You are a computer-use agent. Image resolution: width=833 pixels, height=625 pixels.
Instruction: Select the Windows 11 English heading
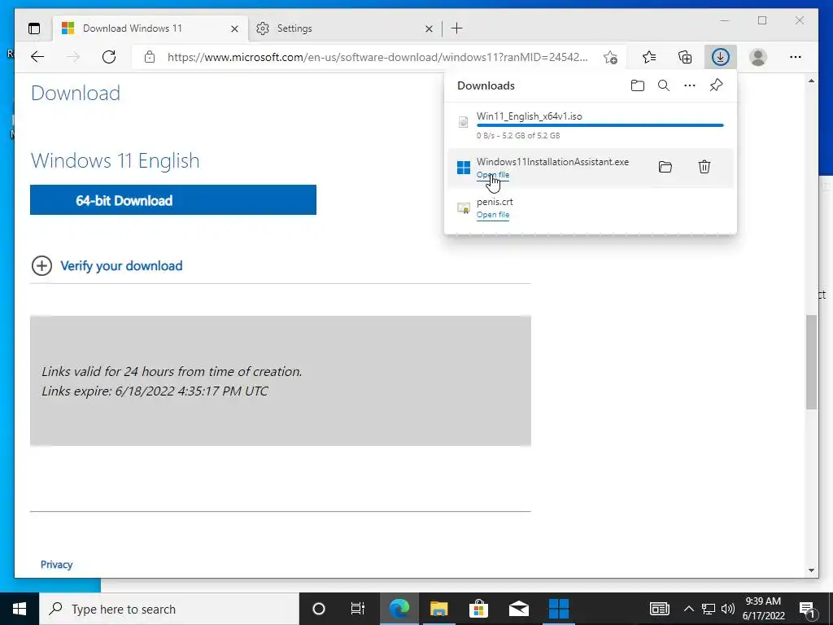pos(116,160)
